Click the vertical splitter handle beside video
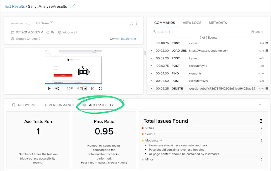Image resolution: width=271 pixels, height=171 pixels. (145, 53)
